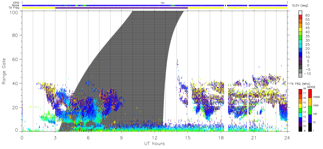Image resolution: width=323 pixels, height=149 pixels.
Task: Pick the yellow segment of ELEV color bar
Action: tap(301, 30)
